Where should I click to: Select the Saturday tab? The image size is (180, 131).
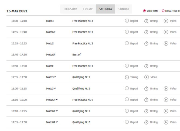(x=105, y=9)
